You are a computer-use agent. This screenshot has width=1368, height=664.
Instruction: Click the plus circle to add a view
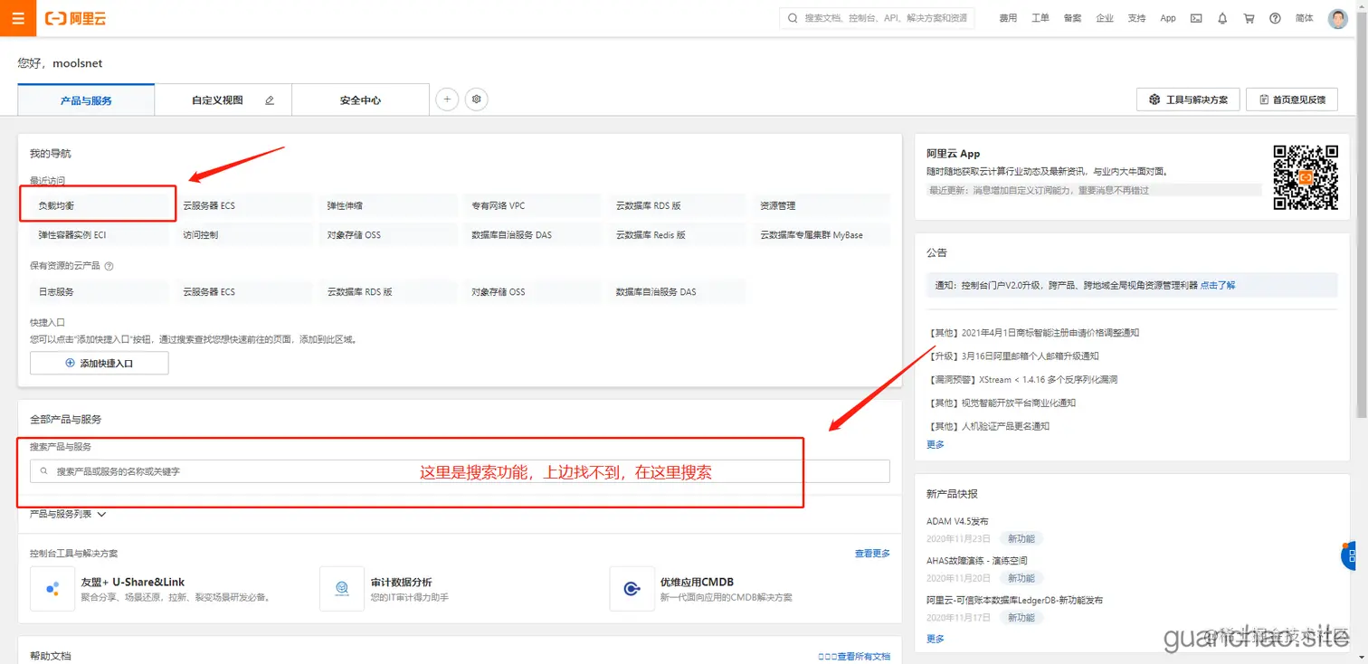coord(447,100)
